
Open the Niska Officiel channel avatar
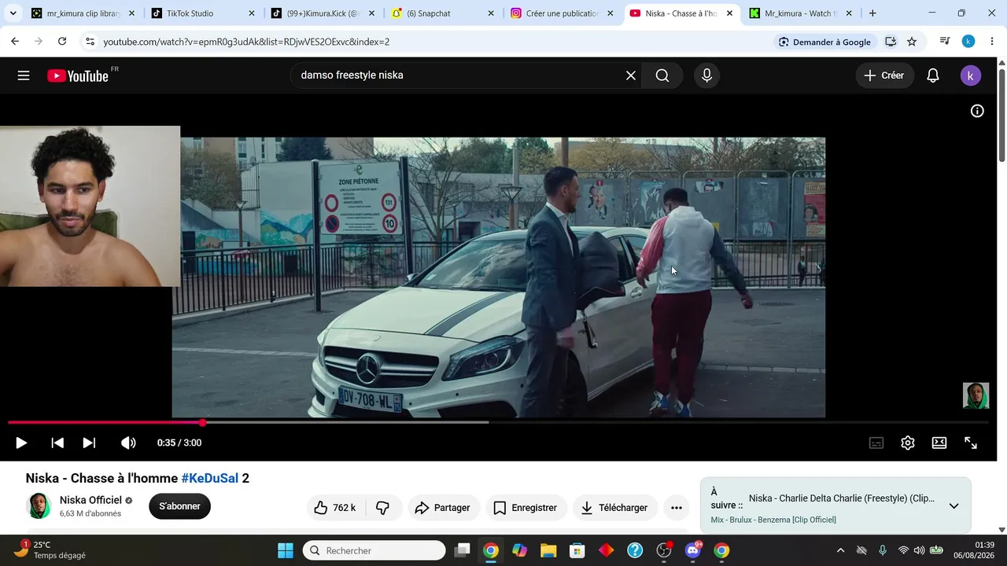click(x=39, y=506)
